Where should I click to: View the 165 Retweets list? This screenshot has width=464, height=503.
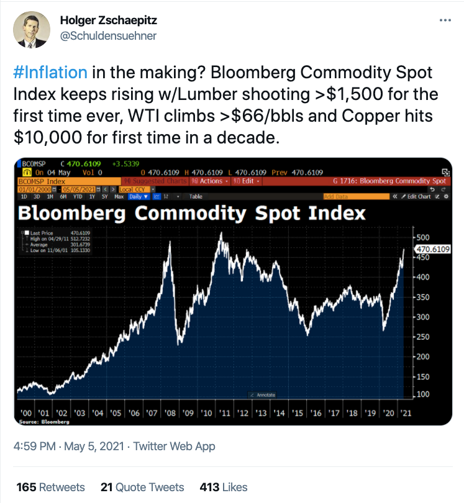50,487
